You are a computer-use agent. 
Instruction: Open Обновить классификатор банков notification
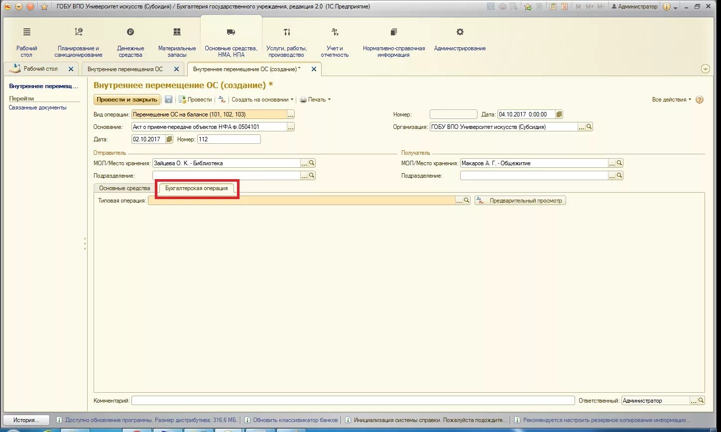[292, 420]
